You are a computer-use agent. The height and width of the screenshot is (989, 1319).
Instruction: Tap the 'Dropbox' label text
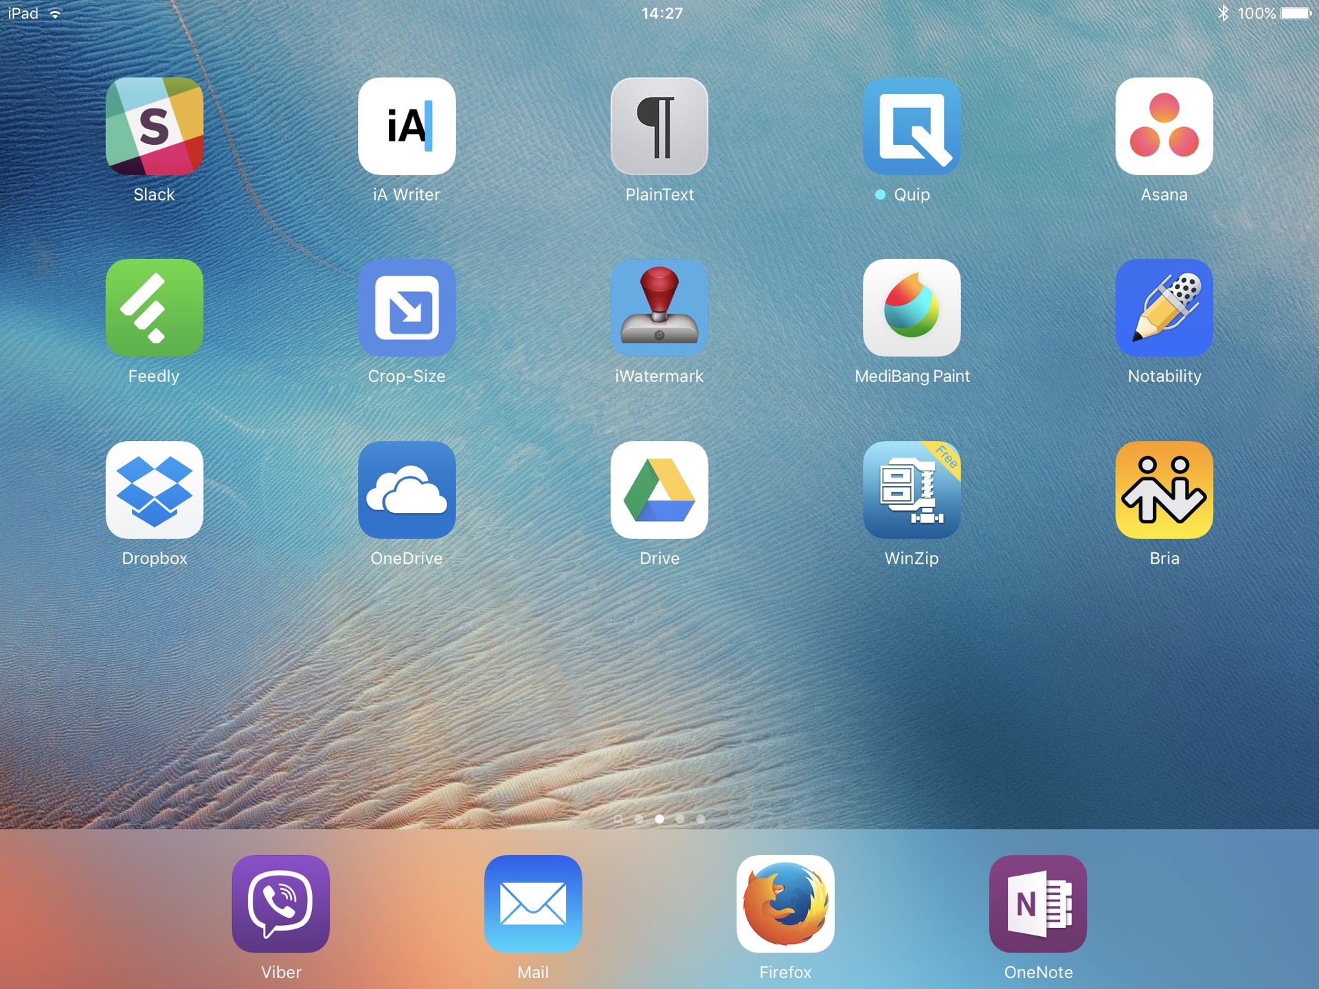click(x=154, y=558)
